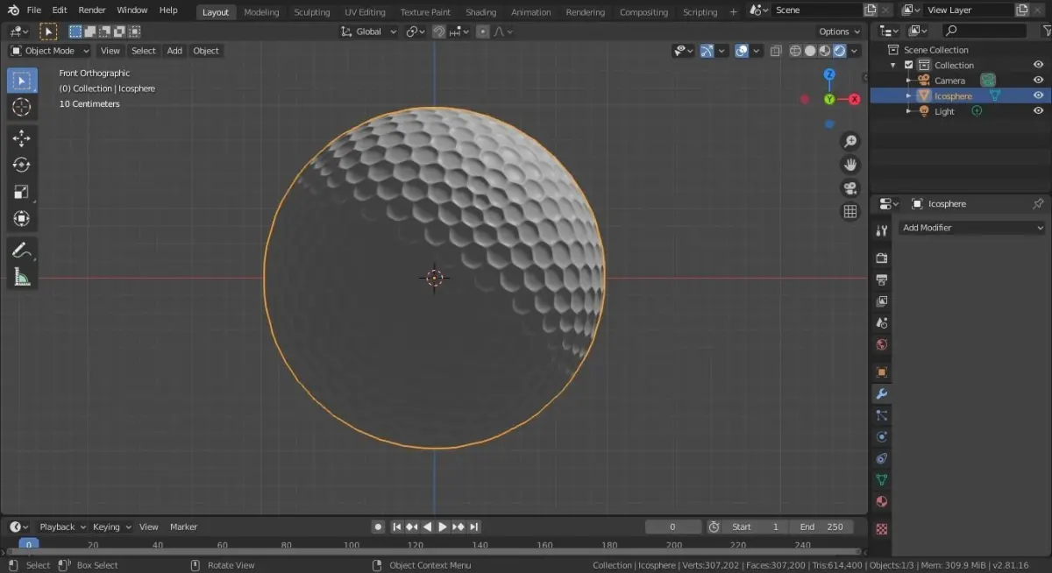1052x573 pixels.
Task: Toggle X-ray view
Action: click(776, 51)
